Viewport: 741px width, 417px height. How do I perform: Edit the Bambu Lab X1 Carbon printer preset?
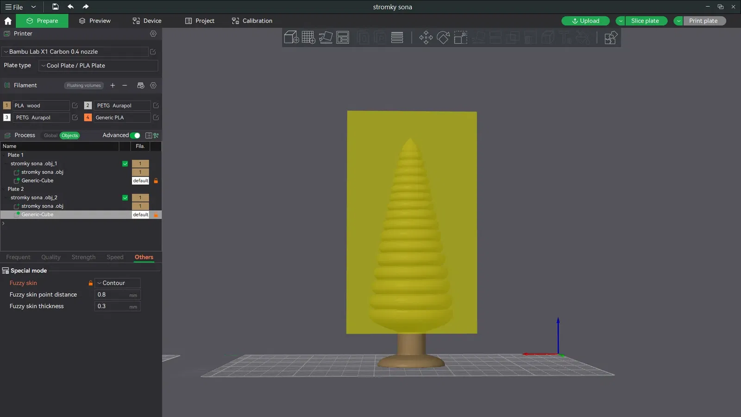153,52
